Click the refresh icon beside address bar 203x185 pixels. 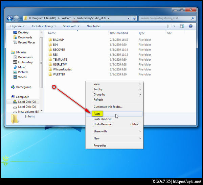[x=134, y=18]
